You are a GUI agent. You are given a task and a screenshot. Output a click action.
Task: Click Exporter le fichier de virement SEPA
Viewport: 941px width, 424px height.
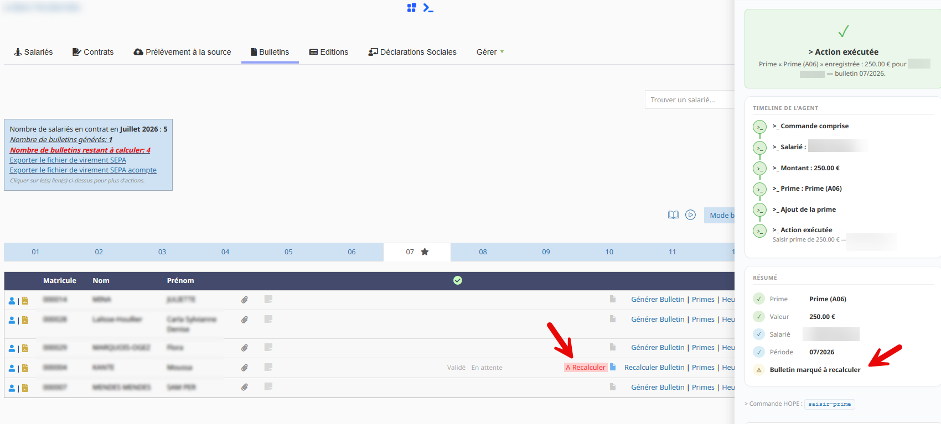(68, 160)
